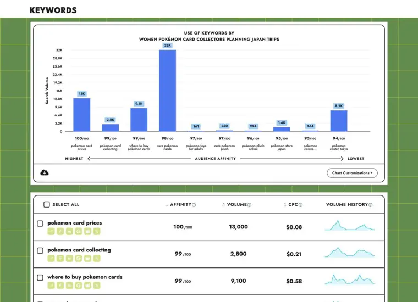Viewport: 418px width, 302px height.
Task: Sort table by Affinity column arrow
Action: click(x=167, y=205)
